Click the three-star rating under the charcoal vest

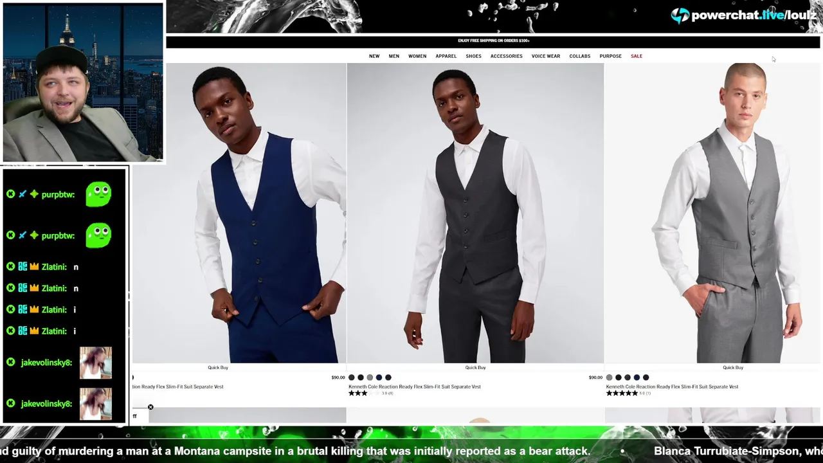(364, 393)
